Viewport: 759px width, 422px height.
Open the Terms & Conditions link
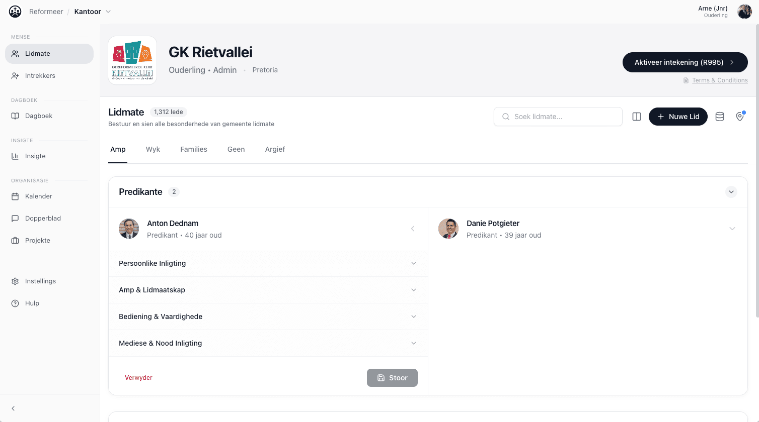point(720,80)
